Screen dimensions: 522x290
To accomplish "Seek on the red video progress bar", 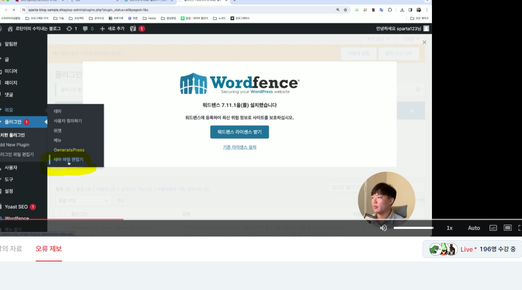I will pos(62,219).
